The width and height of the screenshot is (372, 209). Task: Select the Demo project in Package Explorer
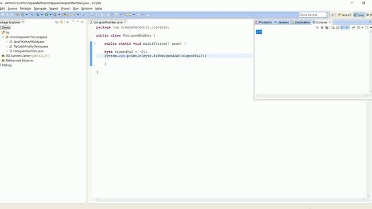[6, 28]
